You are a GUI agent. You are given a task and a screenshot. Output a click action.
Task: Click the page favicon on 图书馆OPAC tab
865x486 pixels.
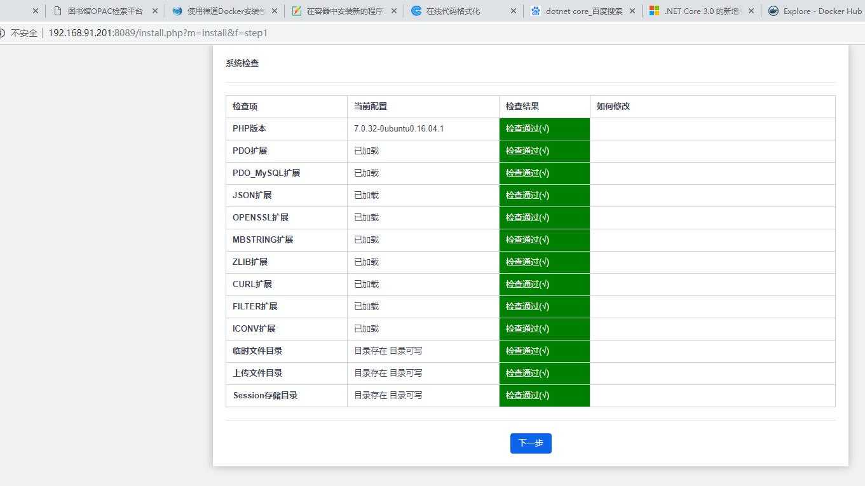coord(57,11)
